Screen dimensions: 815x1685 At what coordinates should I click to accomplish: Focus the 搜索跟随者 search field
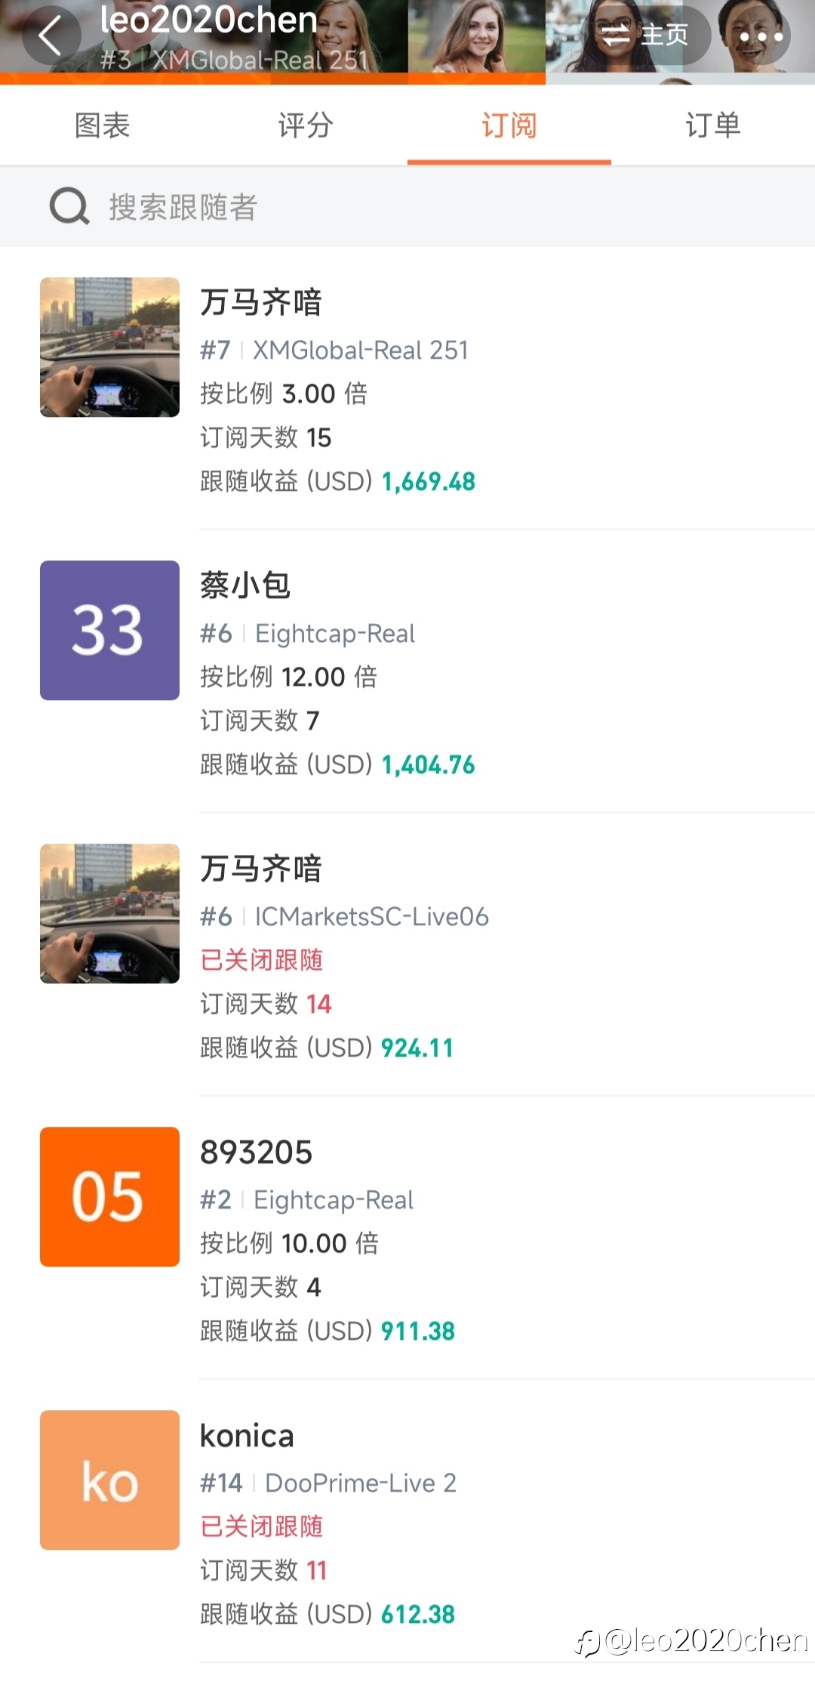coord(407,206)
